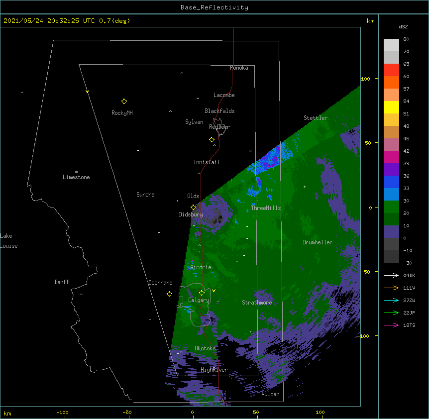Click the Base_Reflectivity title
The width and height of the screenshot is (429, 419).
(214, 7)
